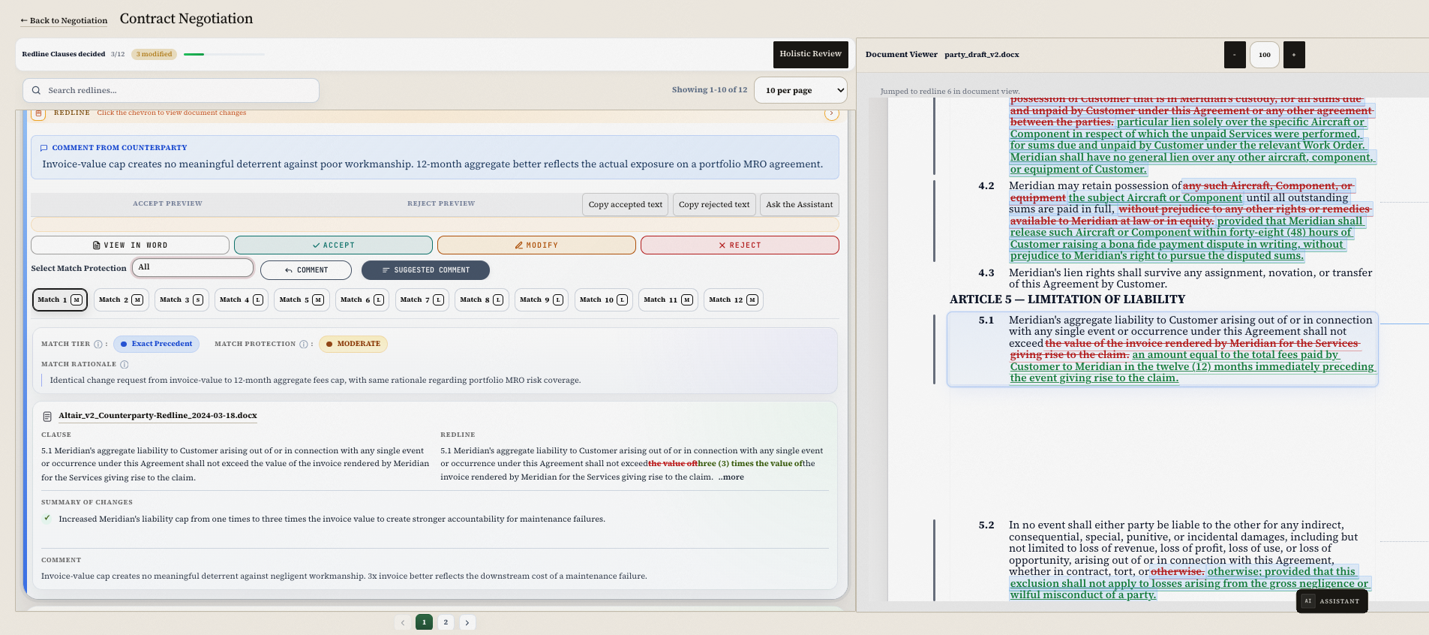Click Ask the Assistant
Viewport: 1429px width, 635px height.
coord(800,205)
